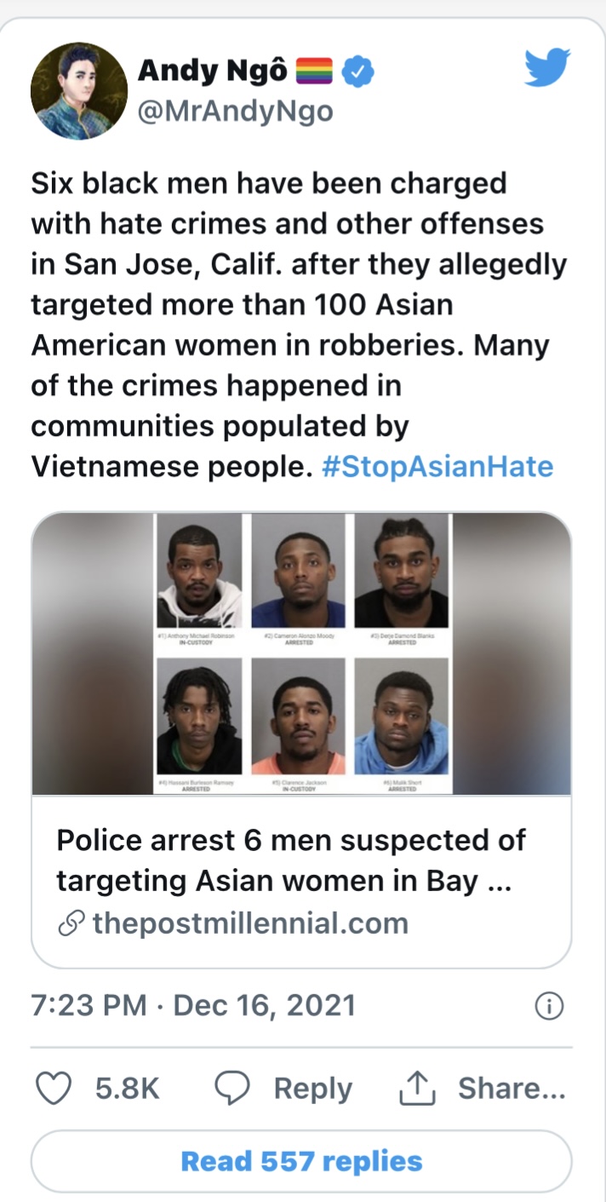This screenshot has height=1202, width=606.
Task: Open the thepostmillennial.com link
Action: pyautogui.click(x=250, y=923)
